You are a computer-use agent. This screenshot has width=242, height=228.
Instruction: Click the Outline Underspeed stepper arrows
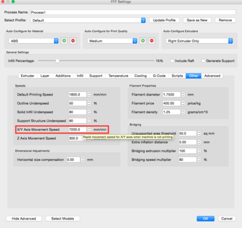point(89,103)
